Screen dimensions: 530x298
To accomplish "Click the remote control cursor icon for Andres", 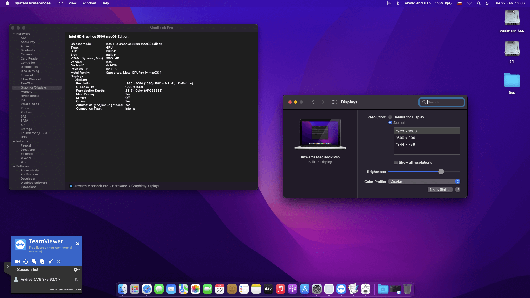I will pyautogui.click(x=76, y=279).
